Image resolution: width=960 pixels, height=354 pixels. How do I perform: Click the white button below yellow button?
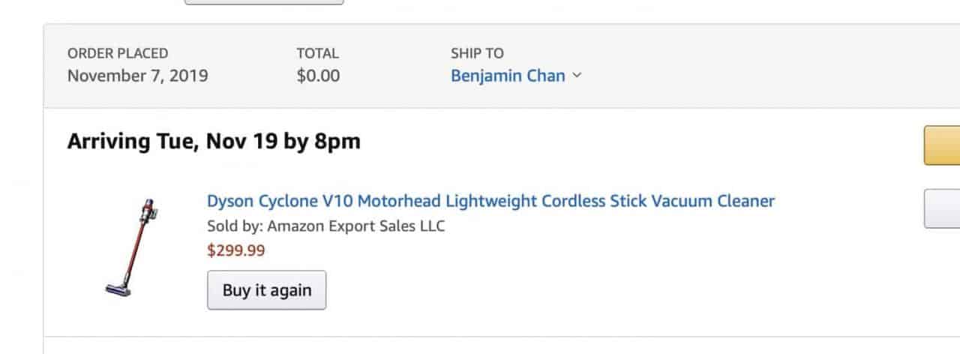[x=942, y=208]
